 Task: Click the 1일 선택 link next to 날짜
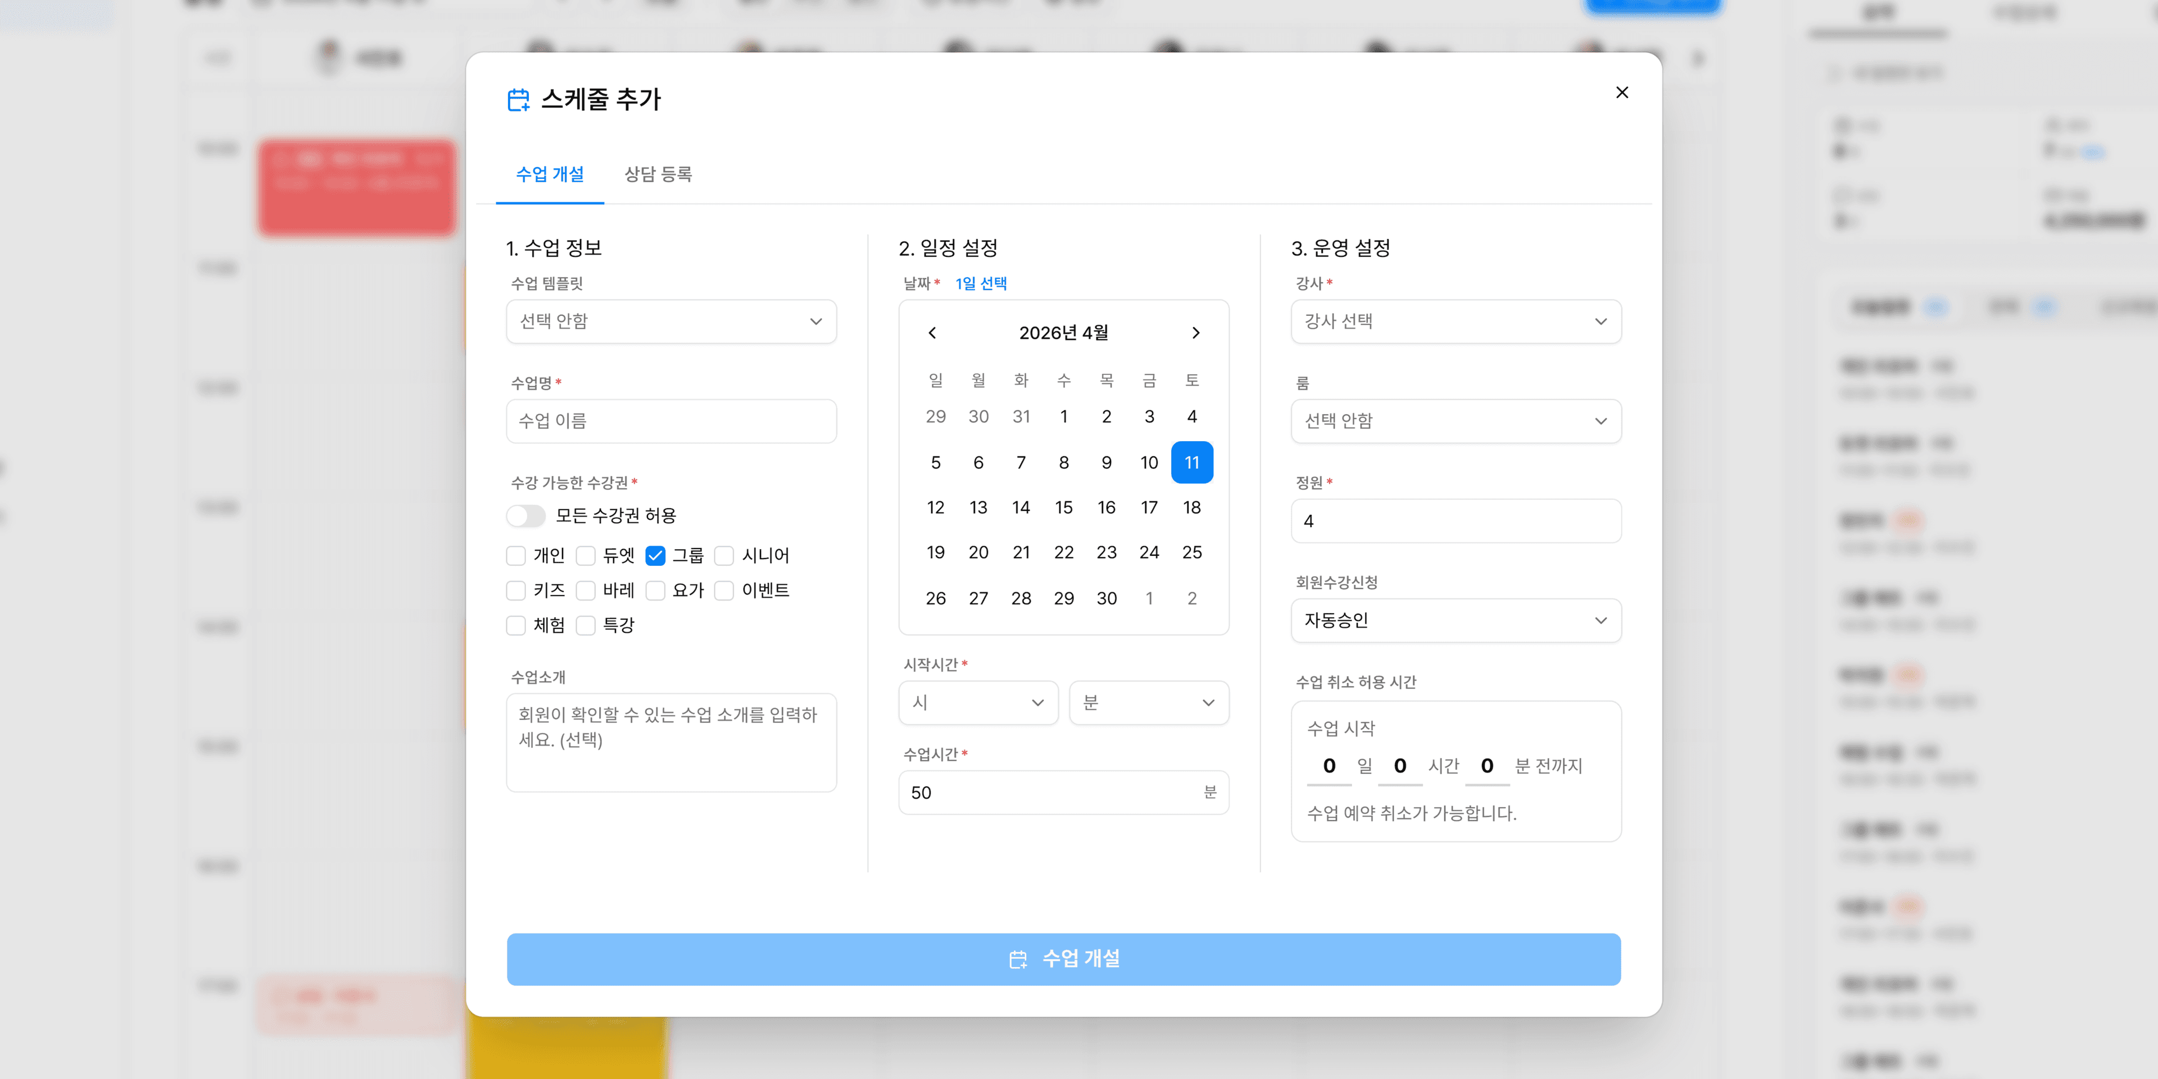pos(980,283)
